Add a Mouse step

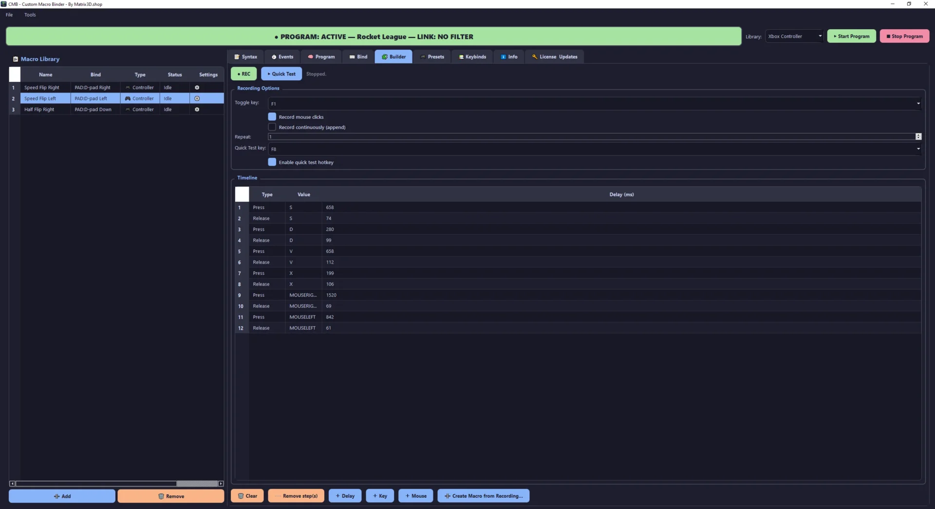(416, 496)
